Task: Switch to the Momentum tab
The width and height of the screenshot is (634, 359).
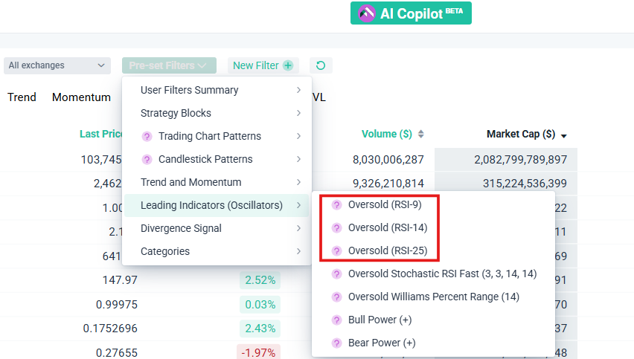Action: [81, 97]
